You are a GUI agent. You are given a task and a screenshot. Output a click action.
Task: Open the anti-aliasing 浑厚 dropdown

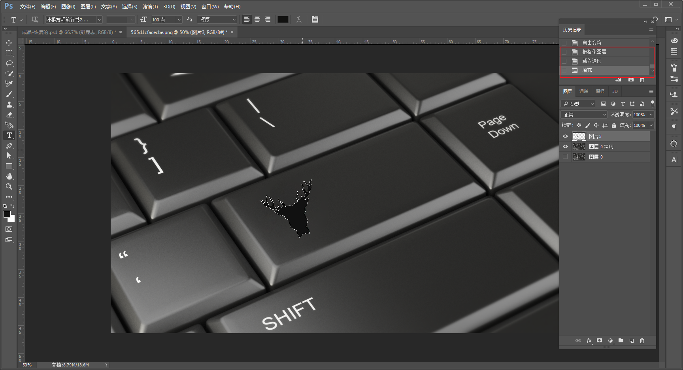[217, 19]
